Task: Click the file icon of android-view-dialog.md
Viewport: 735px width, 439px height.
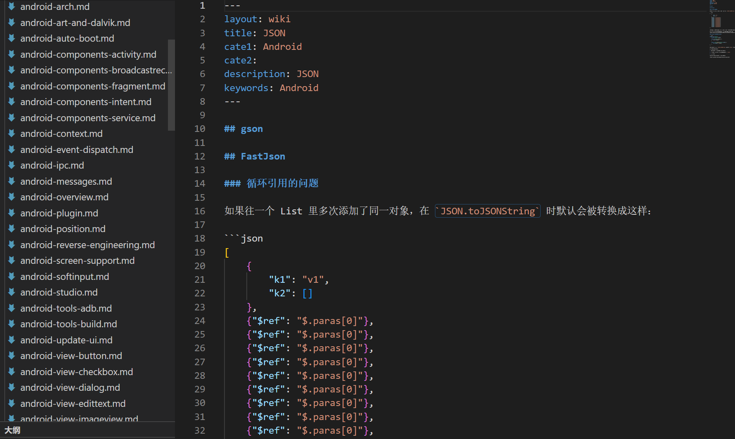Action: 12,387
